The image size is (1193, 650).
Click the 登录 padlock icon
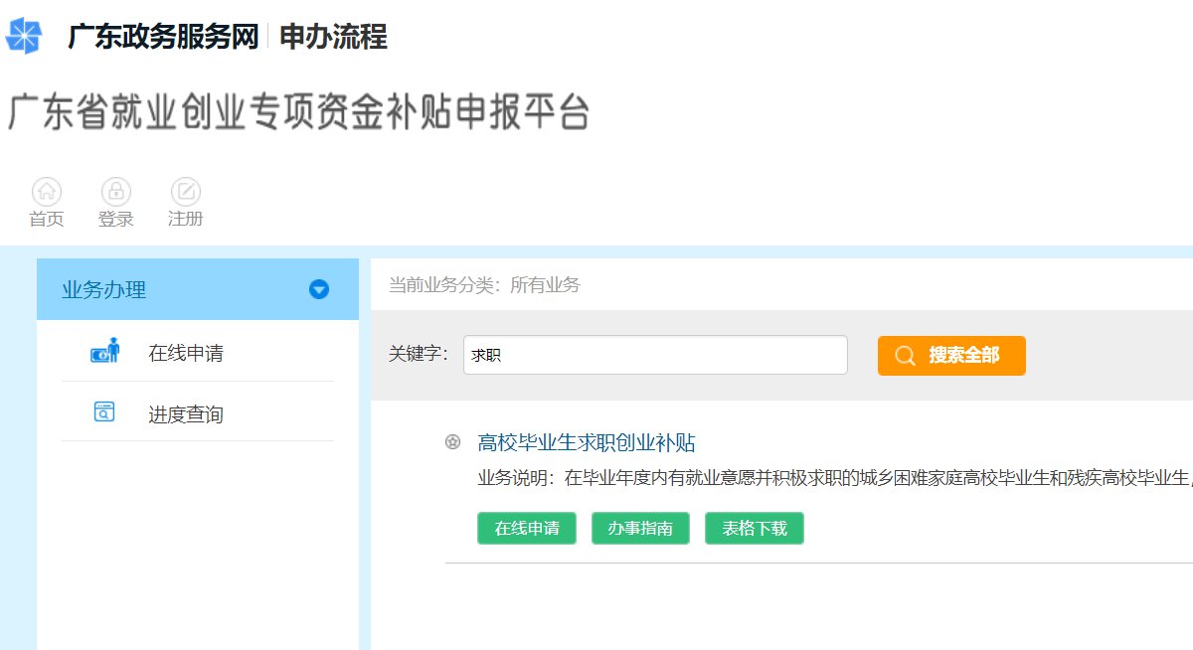click(116, 191)
